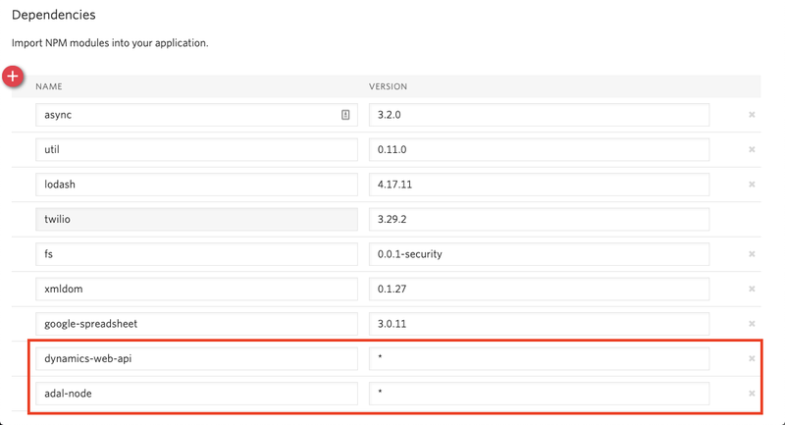Image resolution: width=785 pixels, height=425 pixels.
Task: Delete the google-spreadsheet dependency
Action: click(752, 324)
